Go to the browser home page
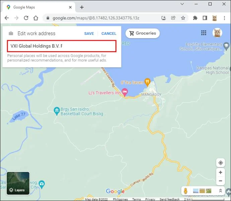Viewport: 231px width, 201px height. (36, 18)
